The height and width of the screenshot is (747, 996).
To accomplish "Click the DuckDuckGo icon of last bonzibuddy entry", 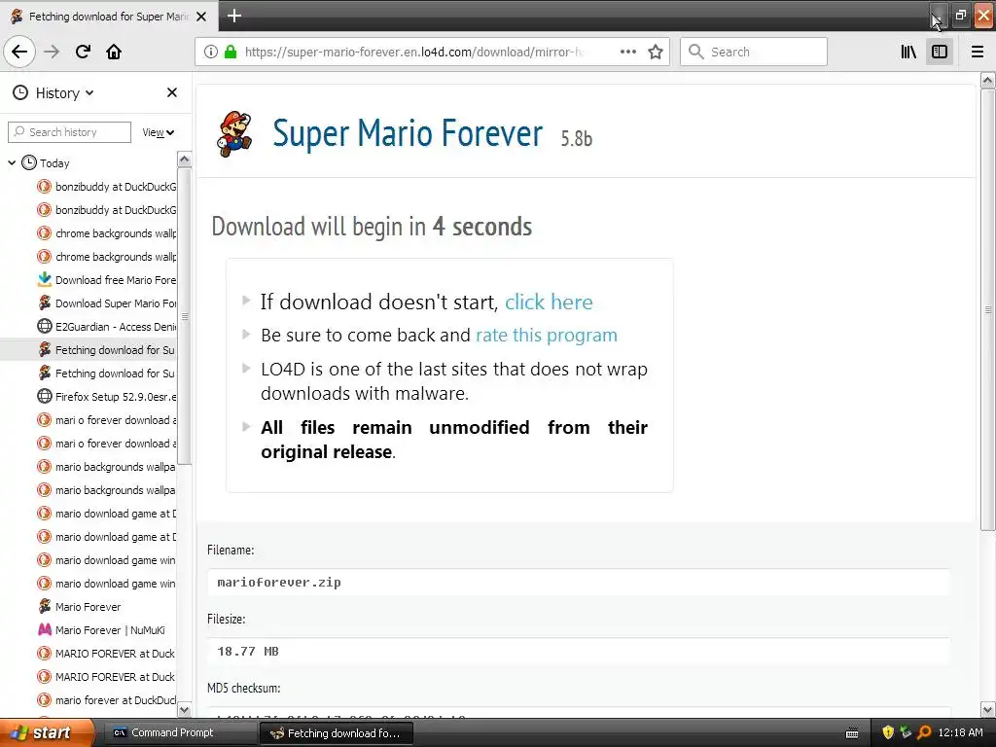I will pos(44,210).
